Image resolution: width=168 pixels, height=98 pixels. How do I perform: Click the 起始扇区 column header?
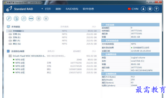click(77, 51)
